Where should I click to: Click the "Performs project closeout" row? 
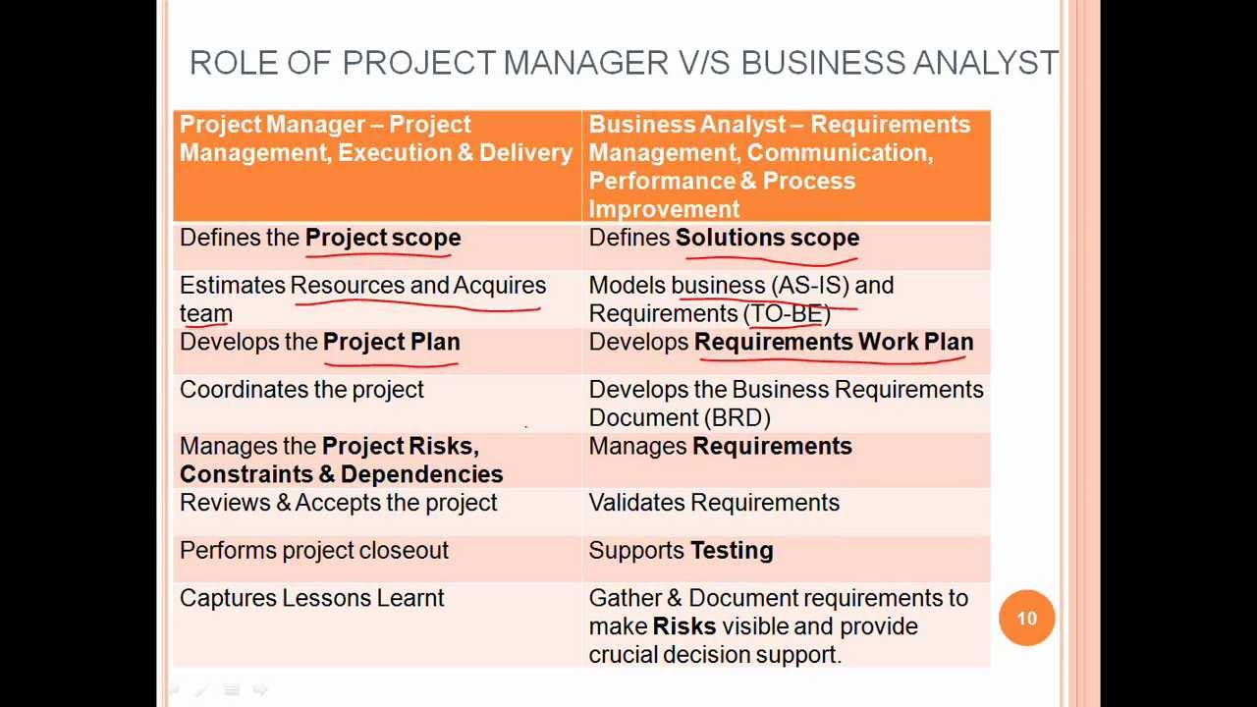[314, 551]
